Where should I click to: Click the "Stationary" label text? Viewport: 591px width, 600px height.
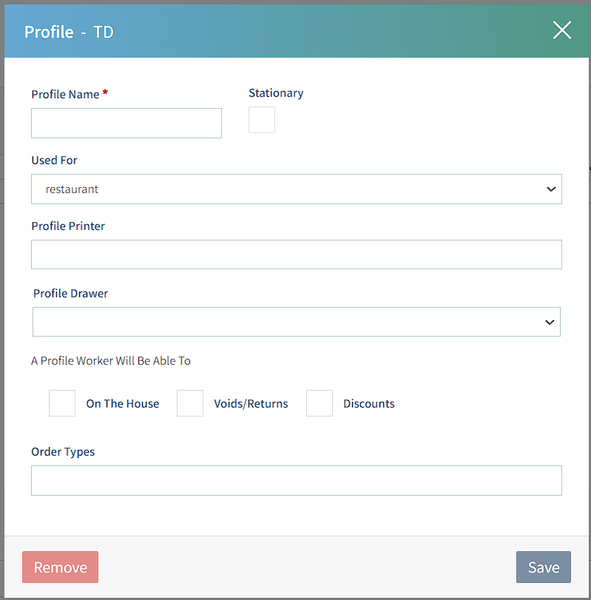tap(276, 93)
